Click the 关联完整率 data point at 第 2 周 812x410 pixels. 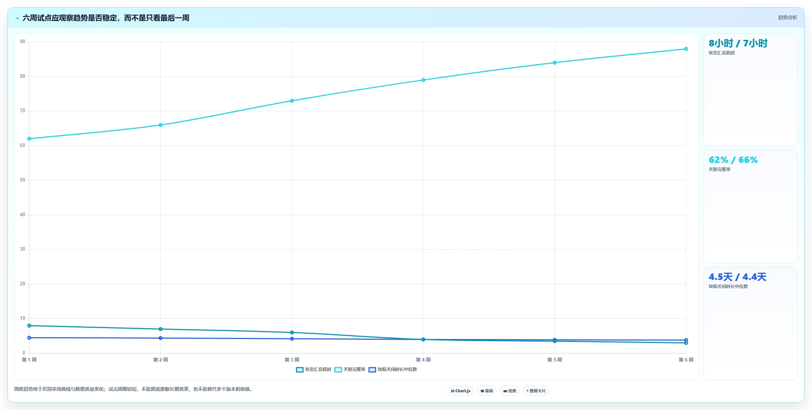point(161,125)
